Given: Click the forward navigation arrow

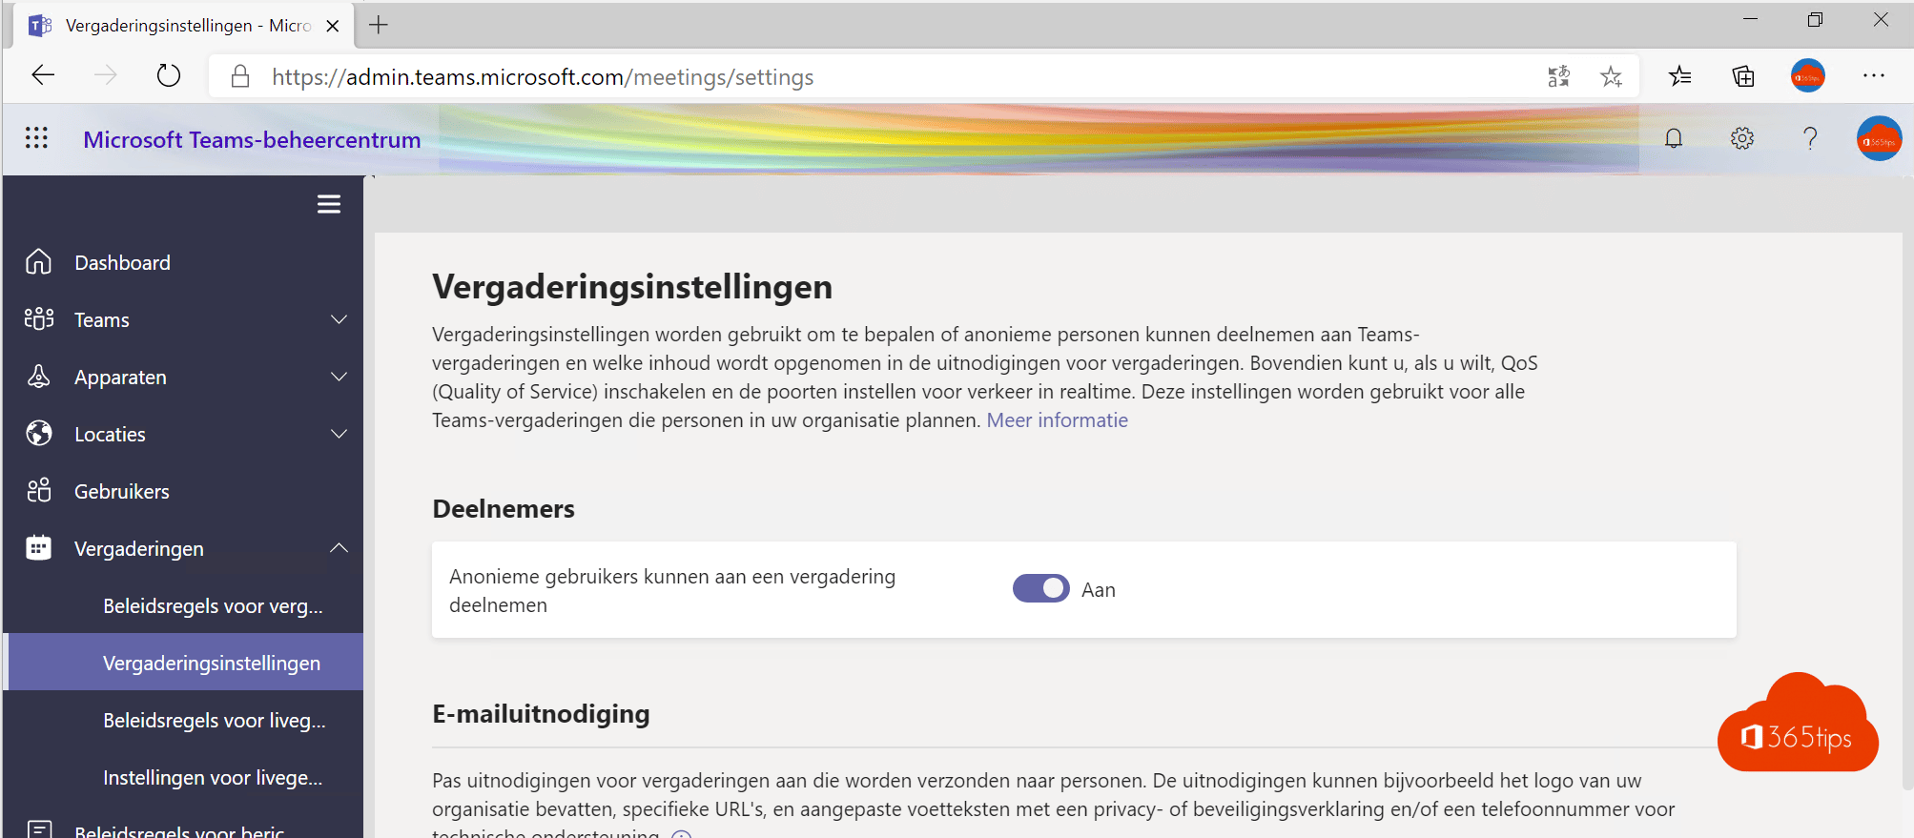Looking at the screenshot, I should [x=106, y=75].
